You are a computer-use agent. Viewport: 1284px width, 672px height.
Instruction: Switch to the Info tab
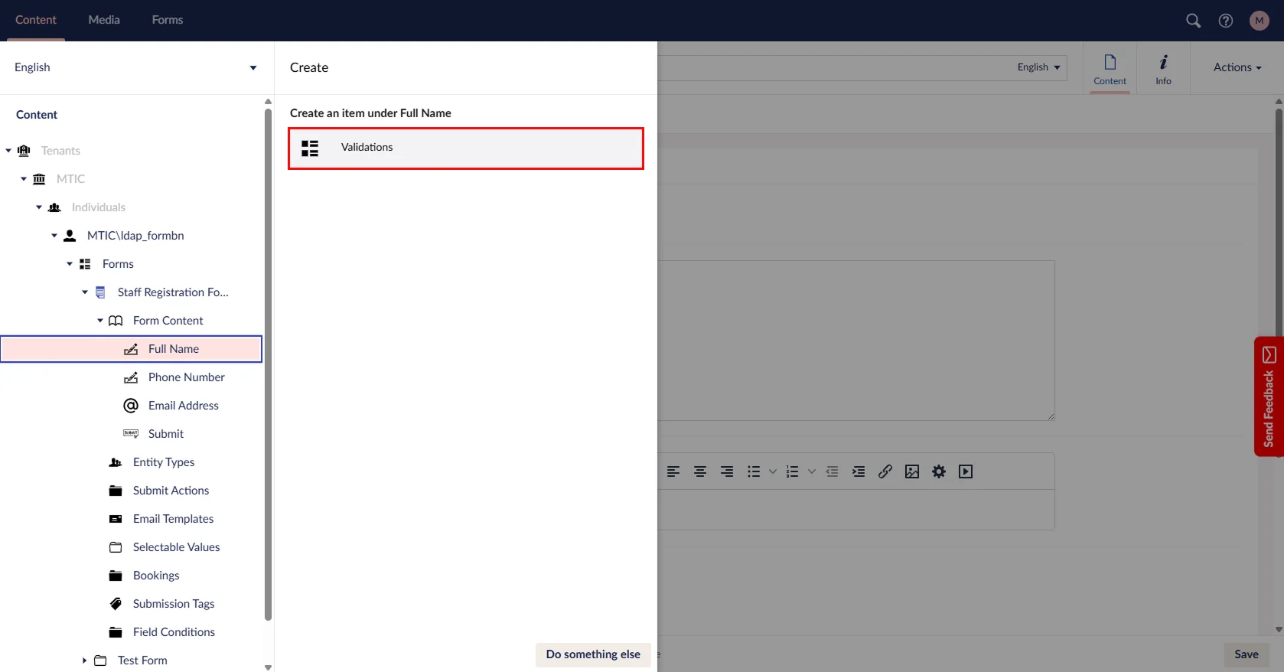click(x=1163, y=68)
